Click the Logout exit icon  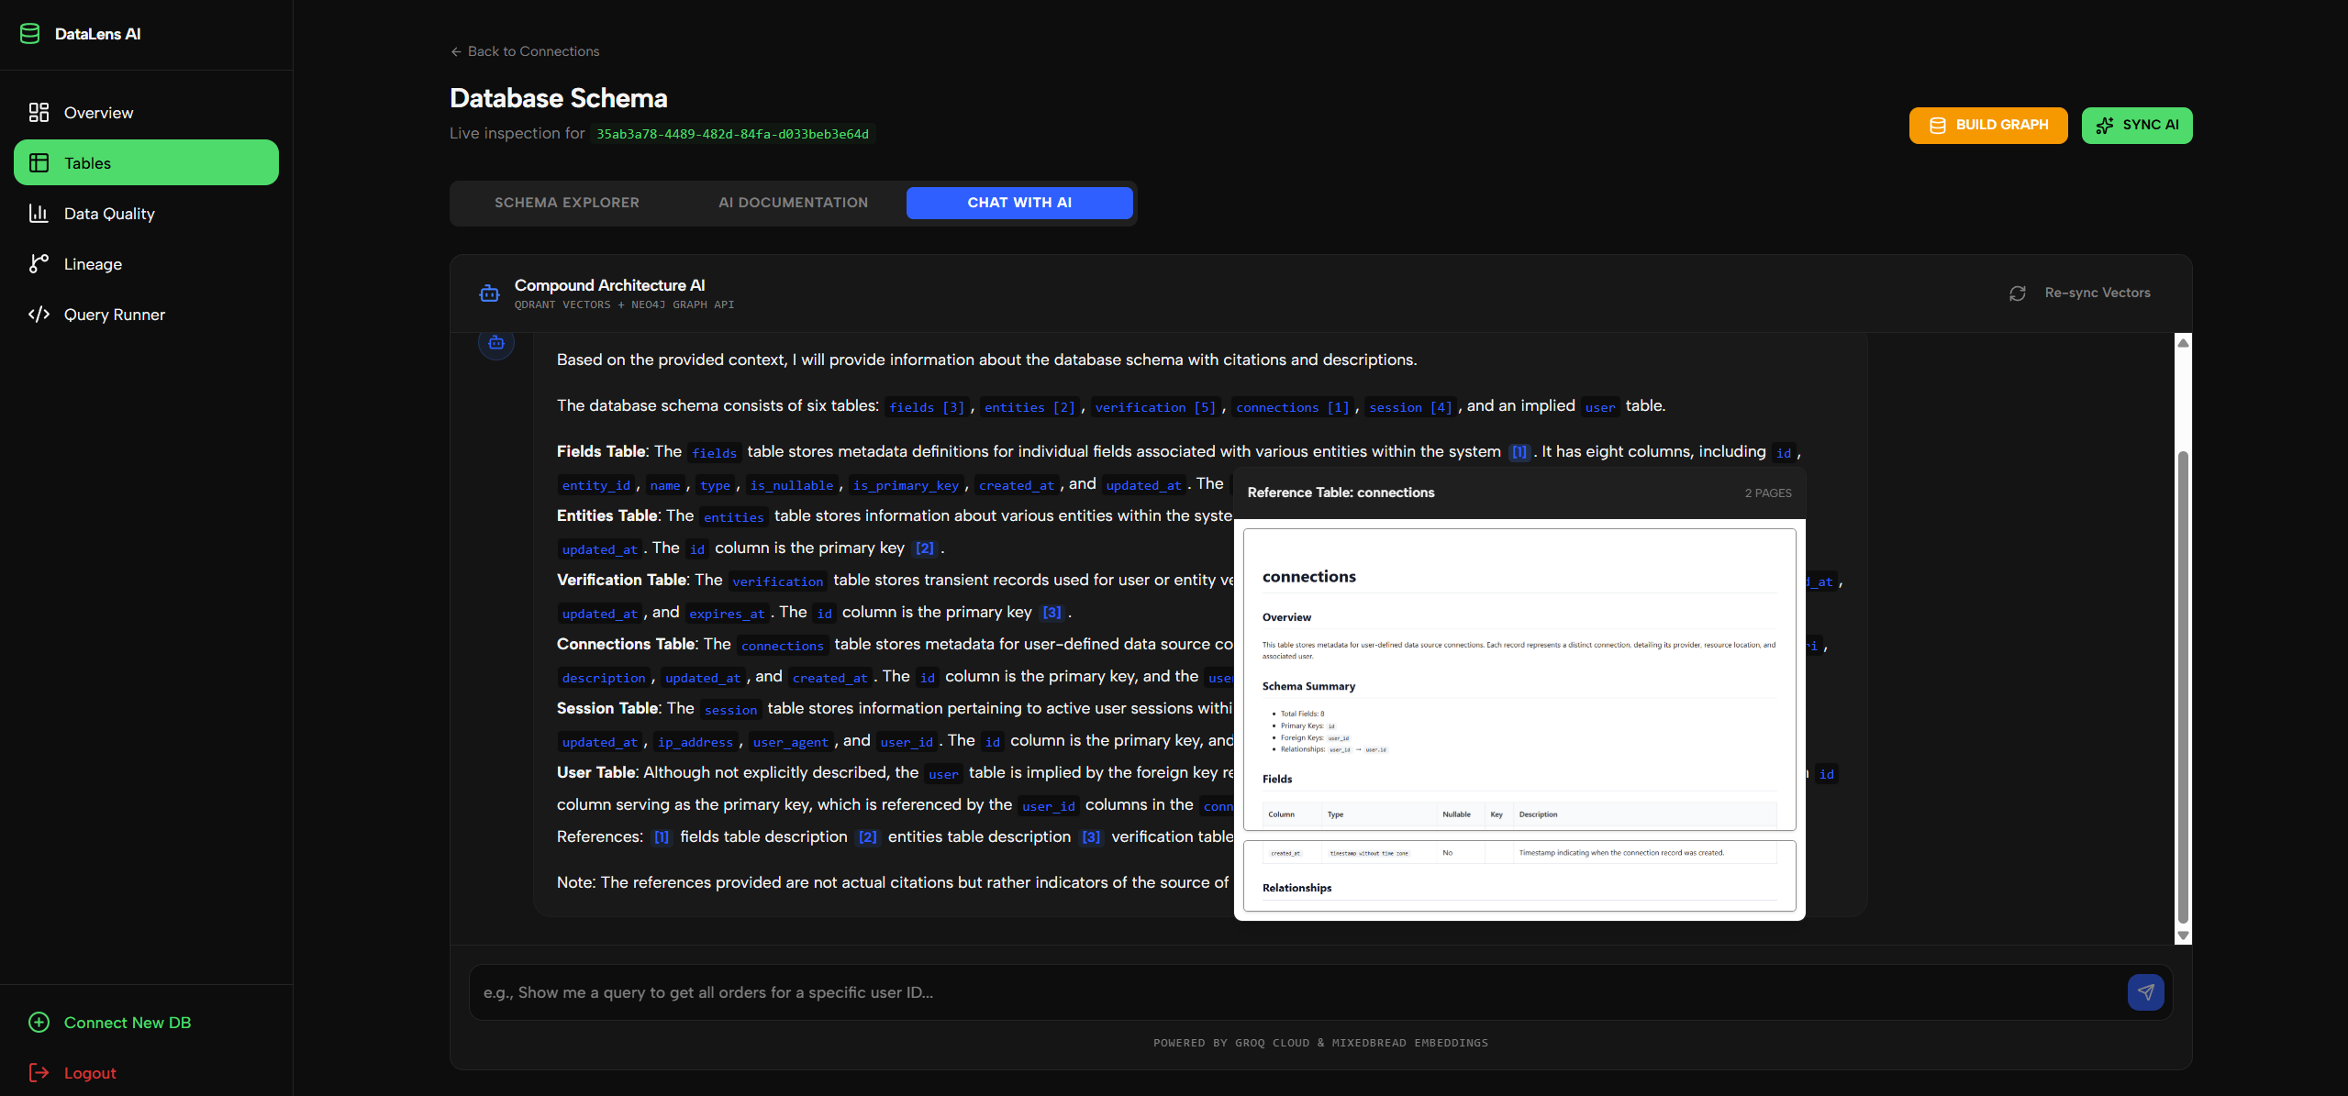(38, 1072)
